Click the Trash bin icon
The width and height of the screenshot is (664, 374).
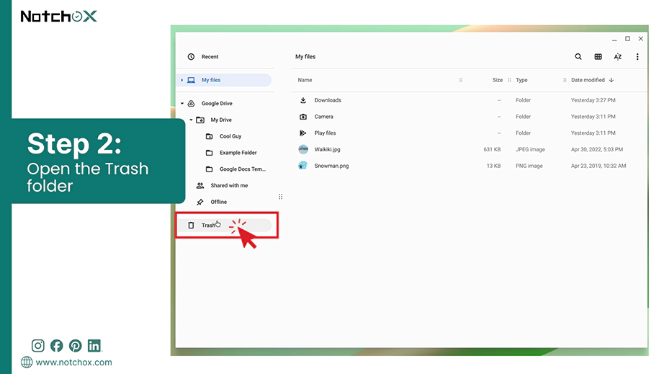click(x=191, y=226)
